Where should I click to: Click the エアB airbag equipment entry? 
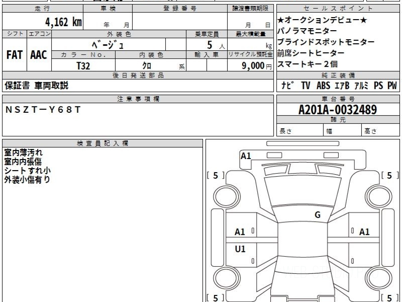[342, 86]
